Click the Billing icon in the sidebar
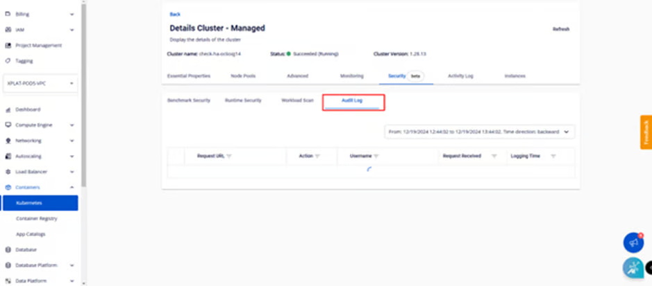 8,14
